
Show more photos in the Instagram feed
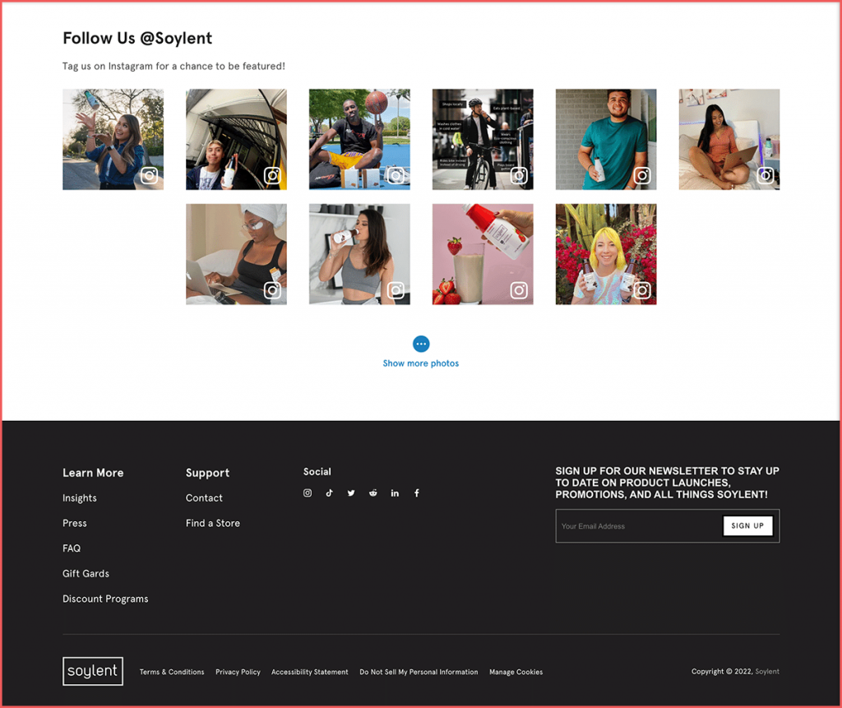(x=420, y=363)
